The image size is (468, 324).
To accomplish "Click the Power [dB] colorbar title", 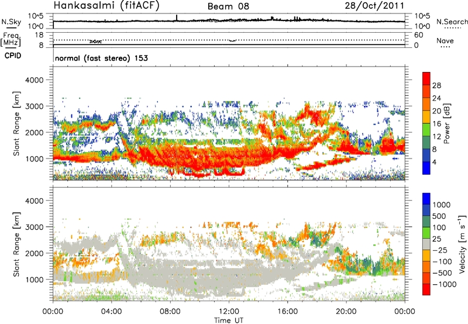I will click(x=446, y=123).
